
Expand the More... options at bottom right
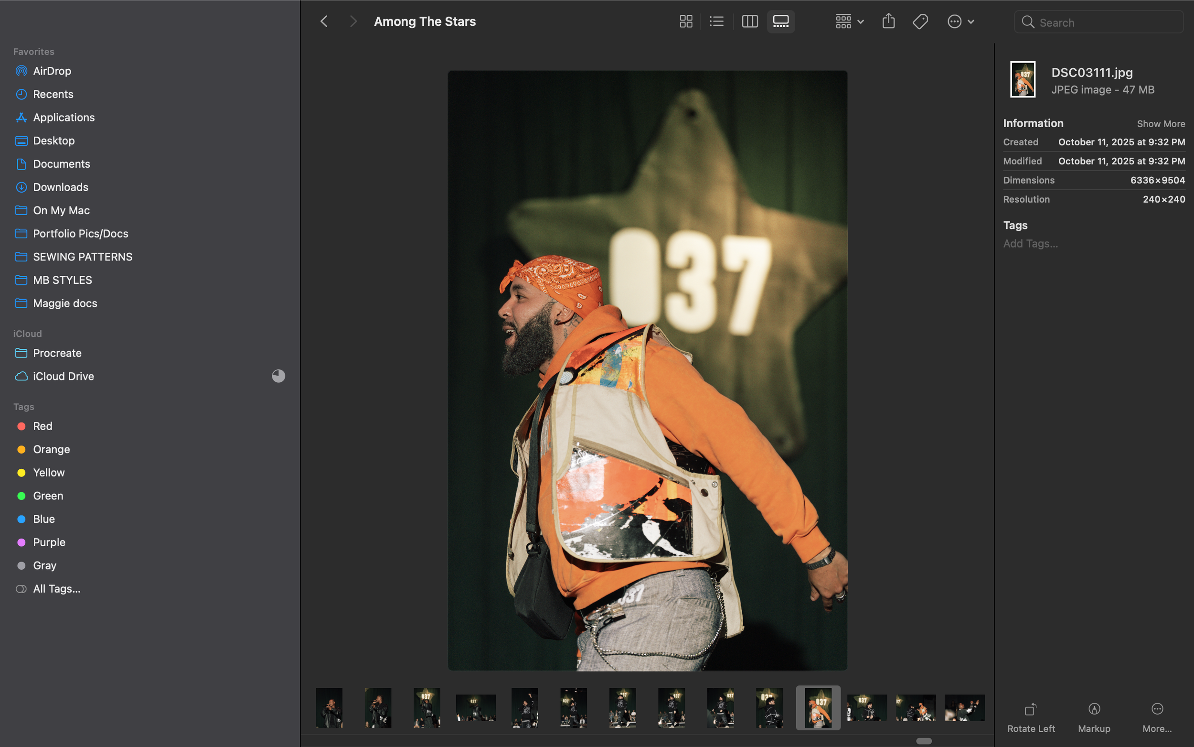coord(1158,715)
